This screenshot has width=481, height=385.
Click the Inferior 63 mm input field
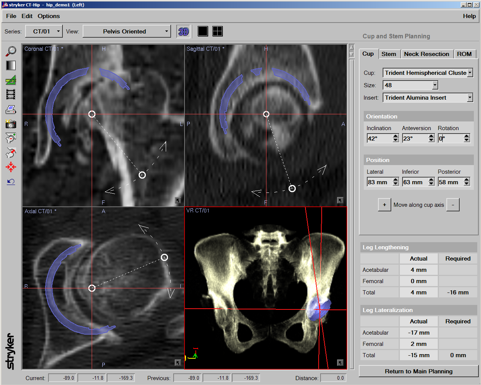[416, 182]
